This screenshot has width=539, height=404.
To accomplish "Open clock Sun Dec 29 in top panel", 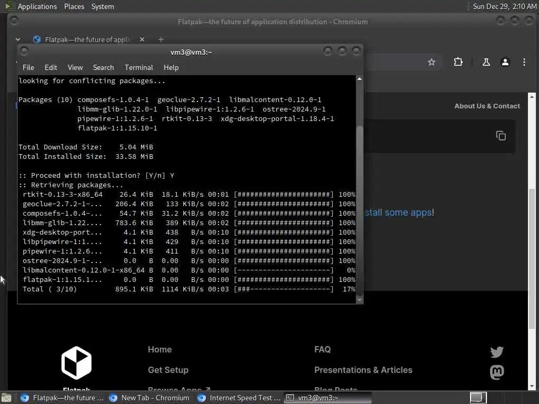I will click(504, 6).
